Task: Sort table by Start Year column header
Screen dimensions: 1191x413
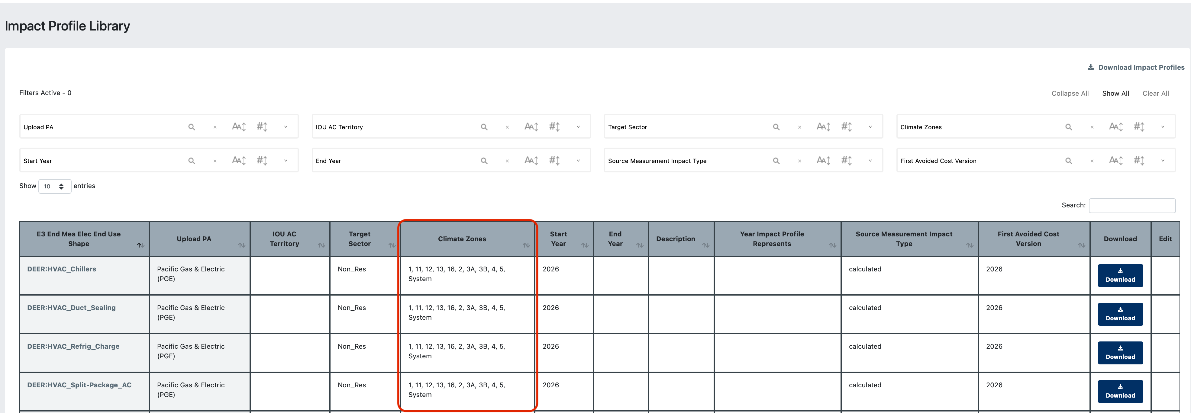Action: pyautogui.click(x=564, y=239)
